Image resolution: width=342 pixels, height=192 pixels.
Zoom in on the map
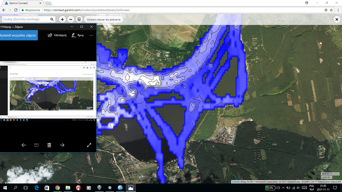pyautogui.click(x=62, y=19)
